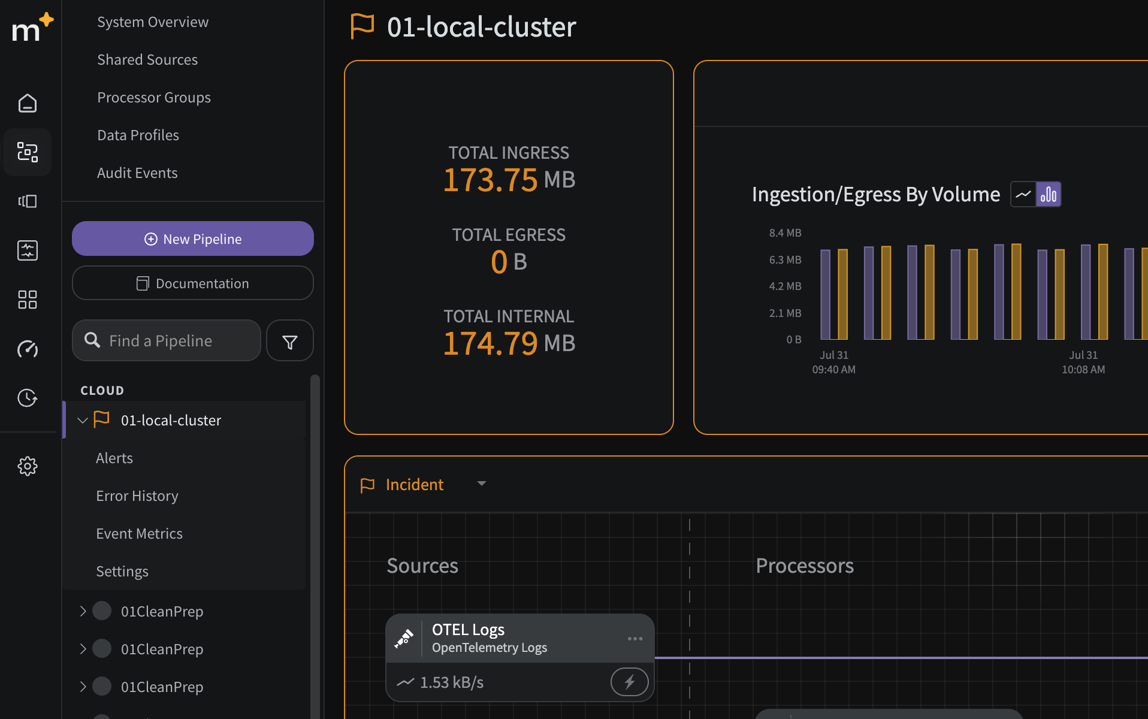Click the pipeline filter funnel button

[x=290, y=341]
